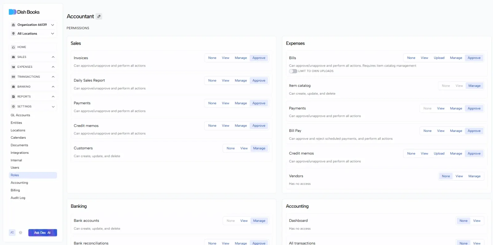
Task: Select Roles in settings menu
Action: (33, 175)
